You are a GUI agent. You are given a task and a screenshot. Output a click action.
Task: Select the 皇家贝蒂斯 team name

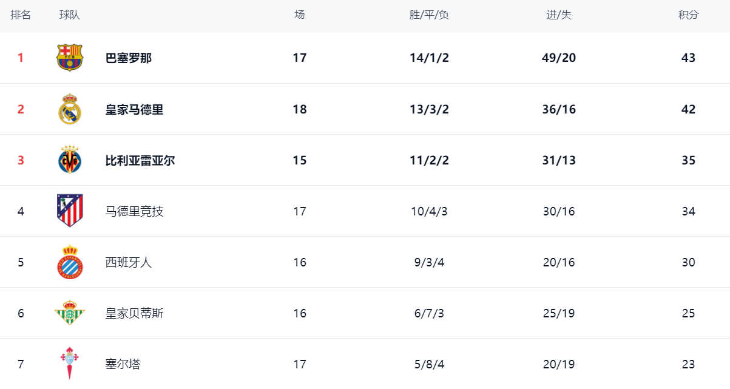134,314
